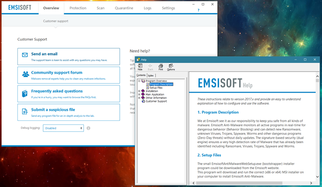
Task: Click the Customer Support tree page icon
Action: click(x=143, y=101)
